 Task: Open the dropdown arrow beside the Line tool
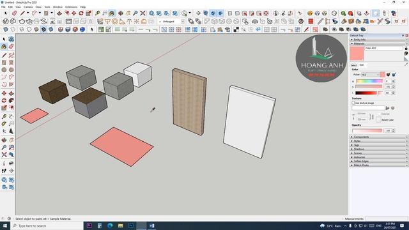point(27,13)
